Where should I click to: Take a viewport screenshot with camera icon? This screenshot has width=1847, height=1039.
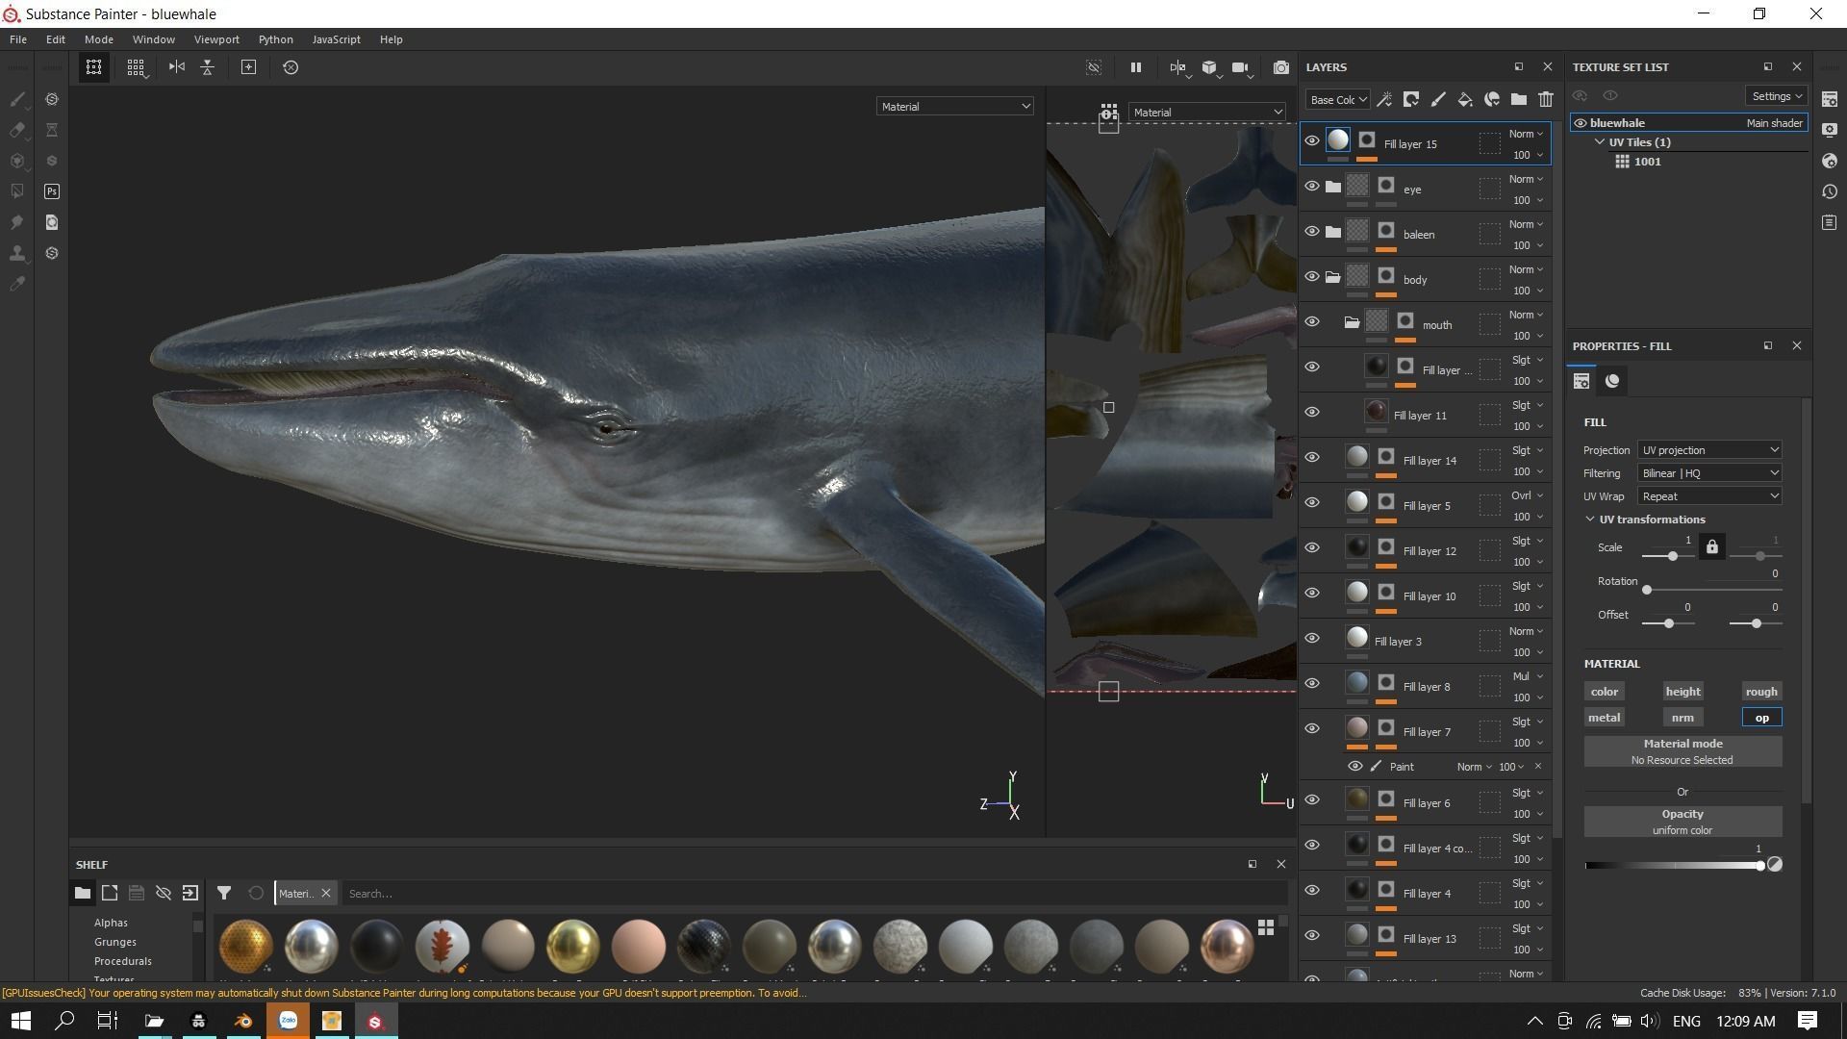[x=1280, y=67]
